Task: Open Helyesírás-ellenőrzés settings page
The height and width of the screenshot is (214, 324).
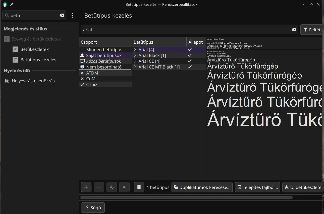Action: click(x=33, y=81)
